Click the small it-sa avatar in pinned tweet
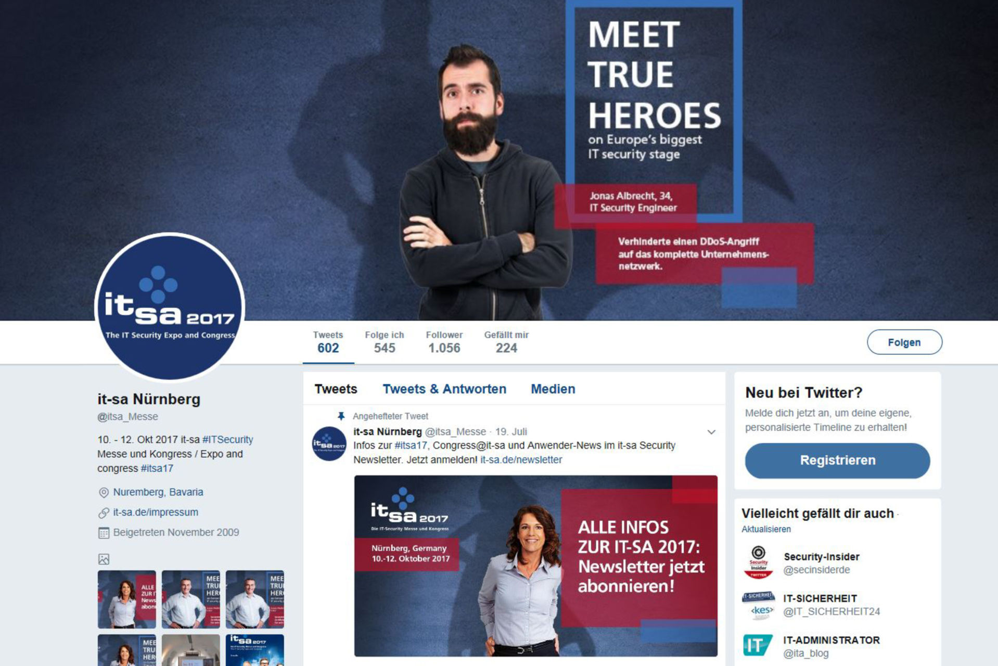Image resolution: width=998 pixels, height=666 pixels. pos(329,444)
